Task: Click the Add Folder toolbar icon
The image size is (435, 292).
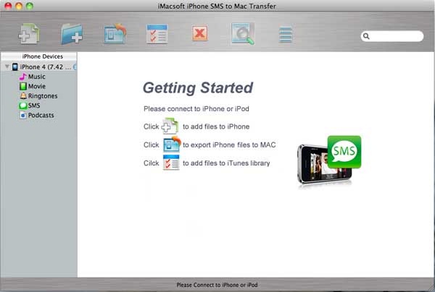Action: (72, 34)
